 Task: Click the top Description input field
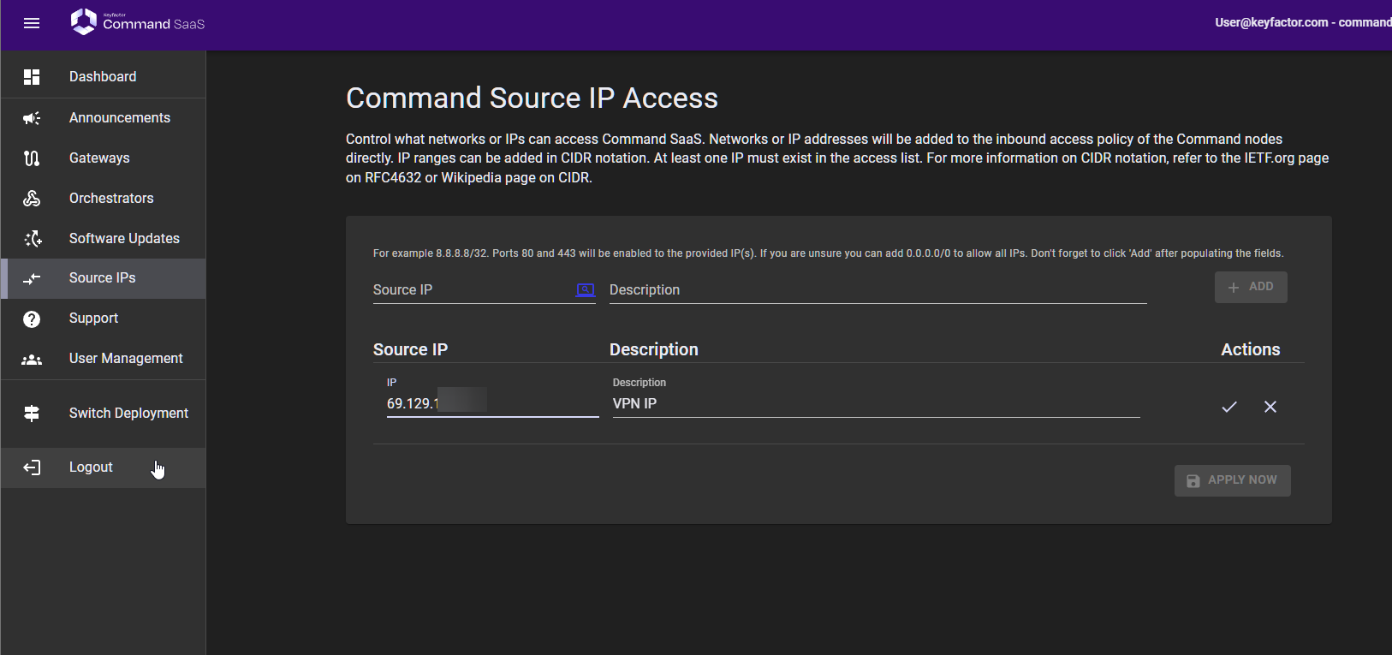[877, 290]
